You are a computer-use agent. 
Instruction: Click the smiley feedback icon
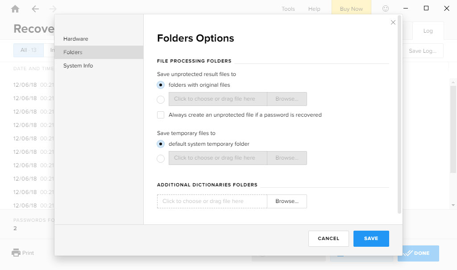(x=386, y=8)
